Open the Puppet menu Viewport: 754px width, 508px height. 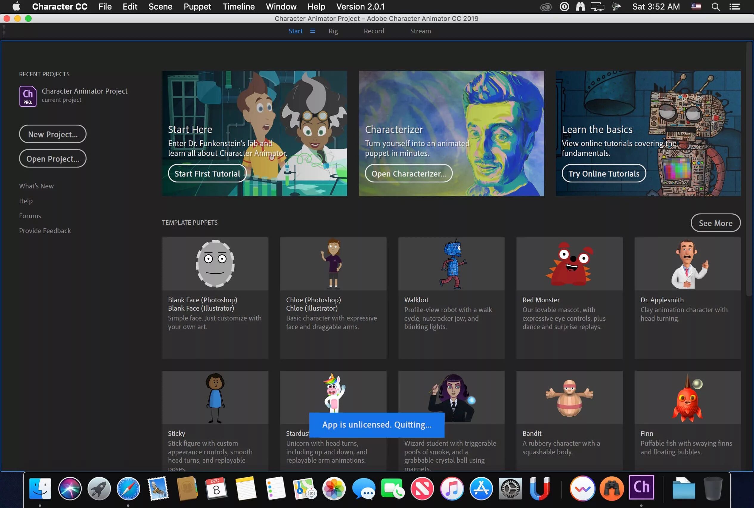coord(197,7)
